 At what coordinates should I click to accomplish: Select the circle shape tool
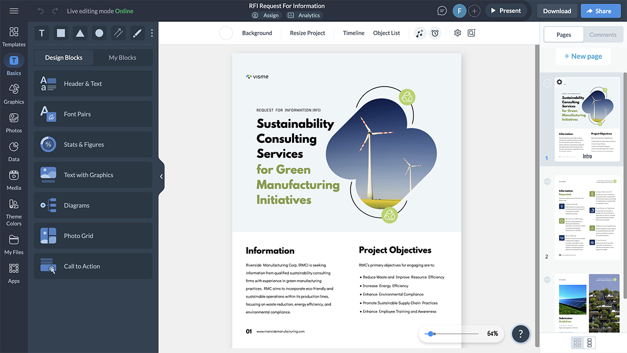click(99, 33)
